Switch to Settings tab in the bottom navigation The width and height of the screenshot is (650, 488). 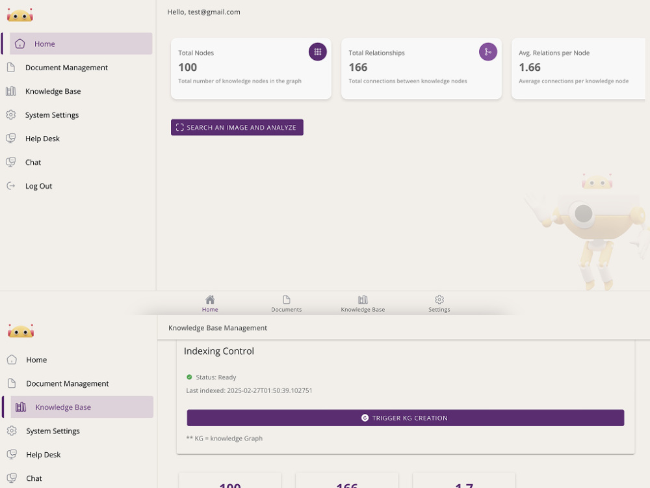[x=439, y=304]
